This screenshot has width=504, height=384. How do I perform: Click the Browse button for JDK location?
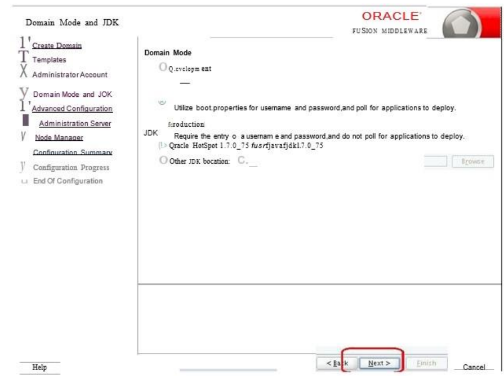click(472, 161)
